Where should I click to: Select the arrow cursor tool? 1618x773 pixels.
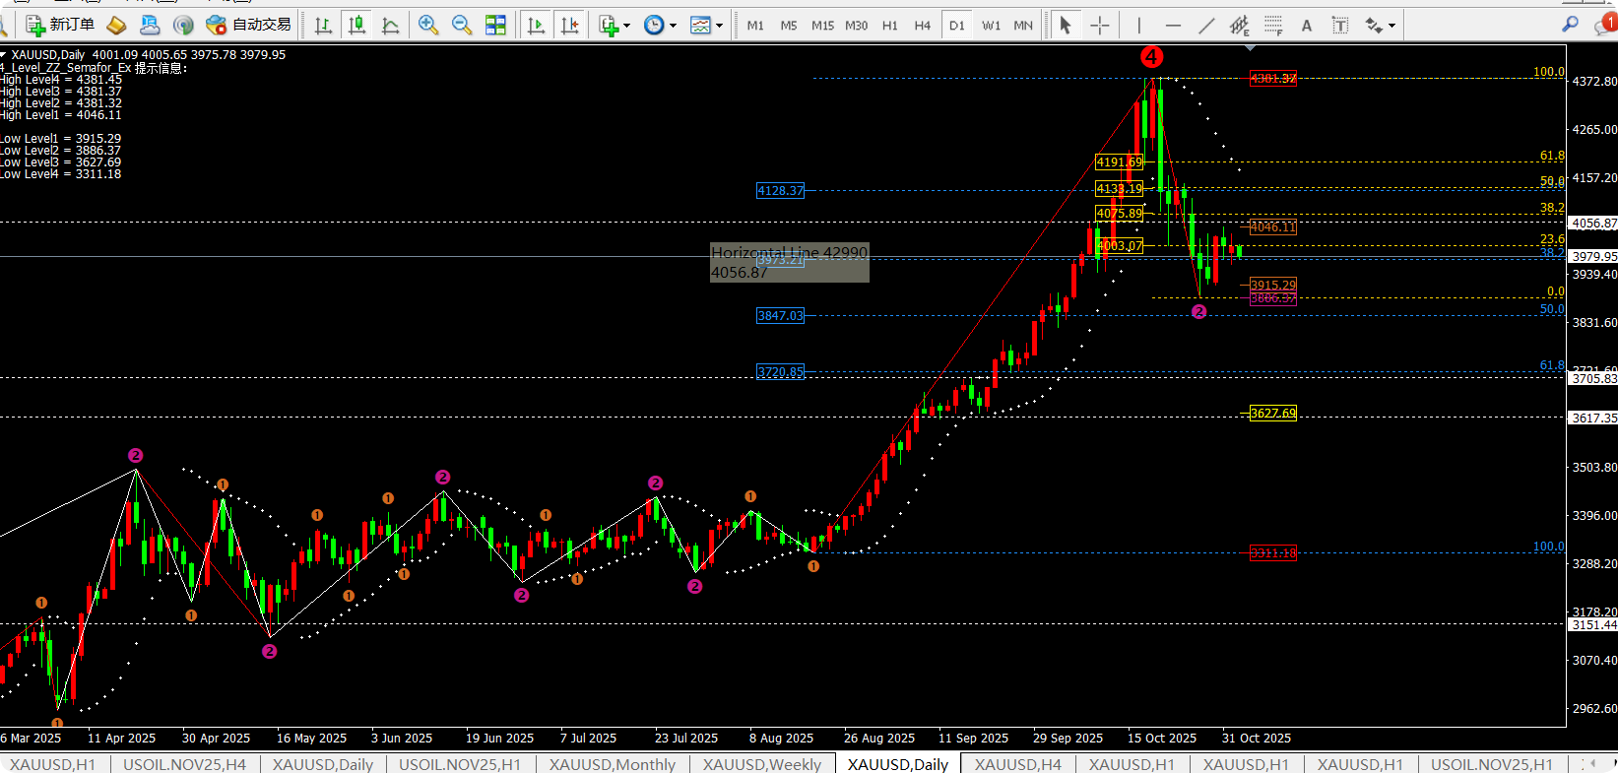[x=1066, y=25]
